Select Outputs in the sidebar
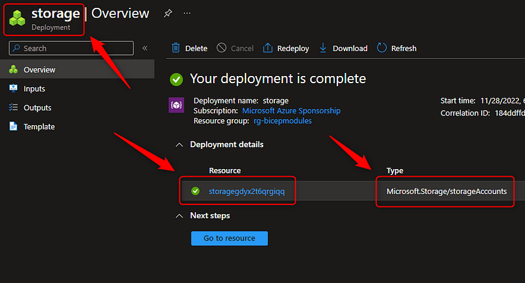 [37, 107]
